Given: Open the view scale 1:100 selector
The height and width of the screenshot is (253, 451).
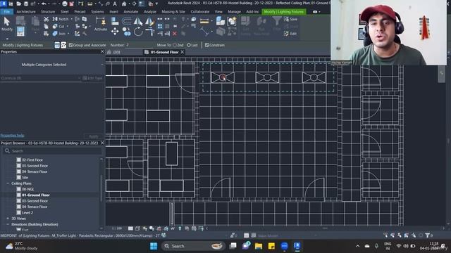Looking at the screenshot, I should (117, 228).
